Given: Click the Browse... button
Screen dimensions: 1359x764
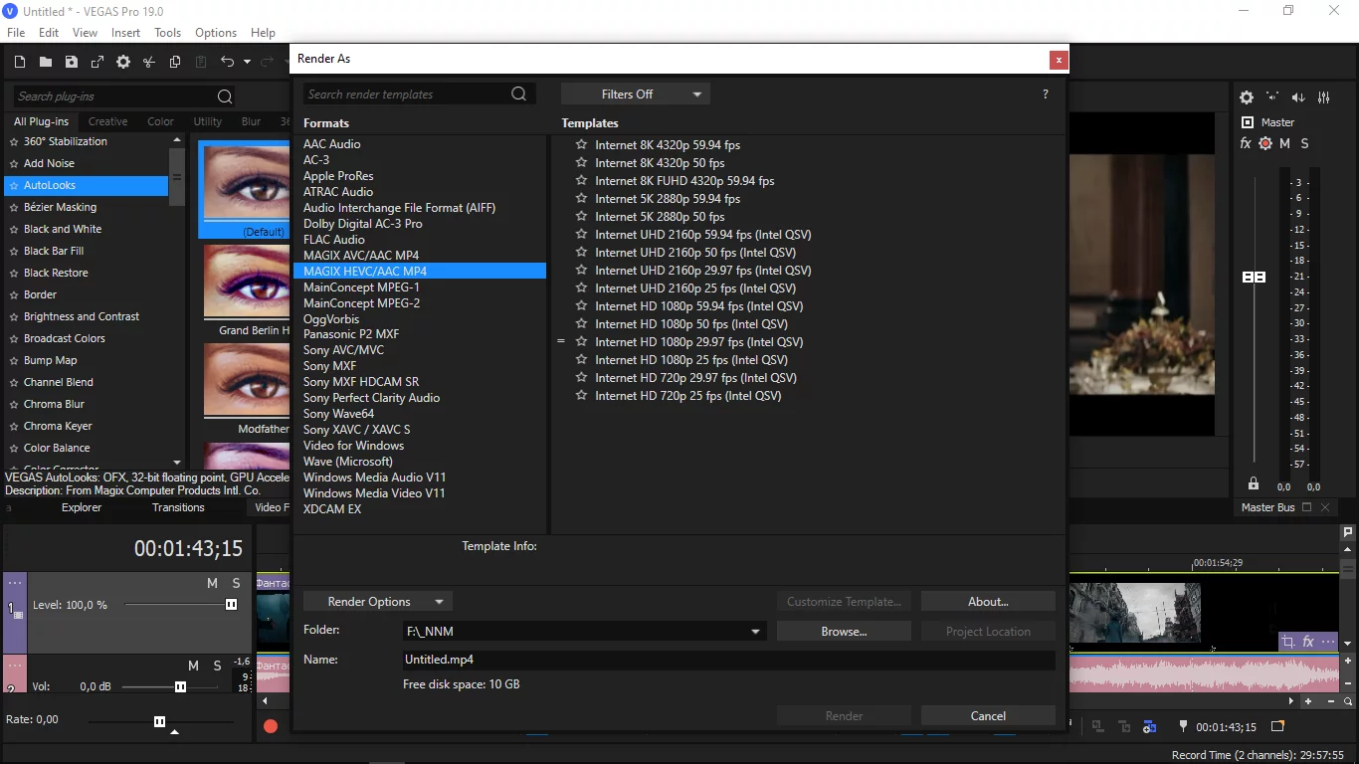Looking at the screenshot, I should (x=844, y=631).
